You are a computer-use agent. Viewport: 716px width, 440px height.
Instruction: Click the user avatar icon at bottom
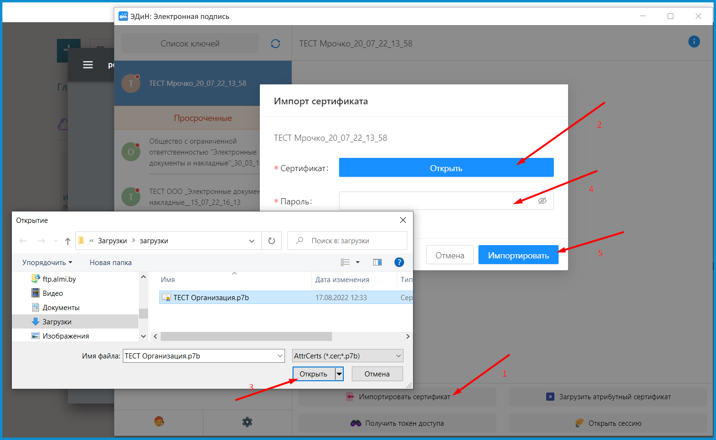tap(159, 422)
